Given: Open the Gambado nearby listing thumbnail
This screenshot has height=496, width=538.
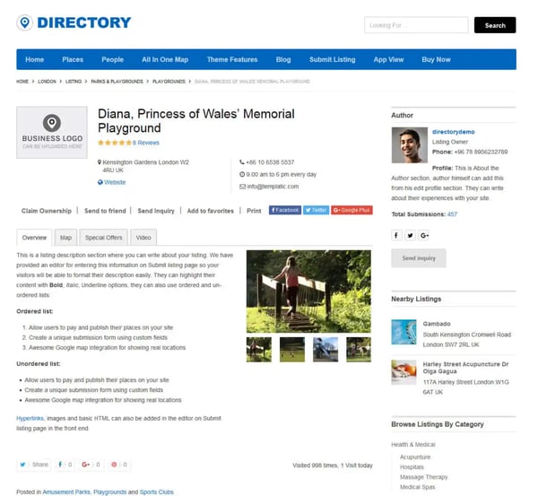Looking at the screenshot, I should pyautogui.click(x=403, y=332).
